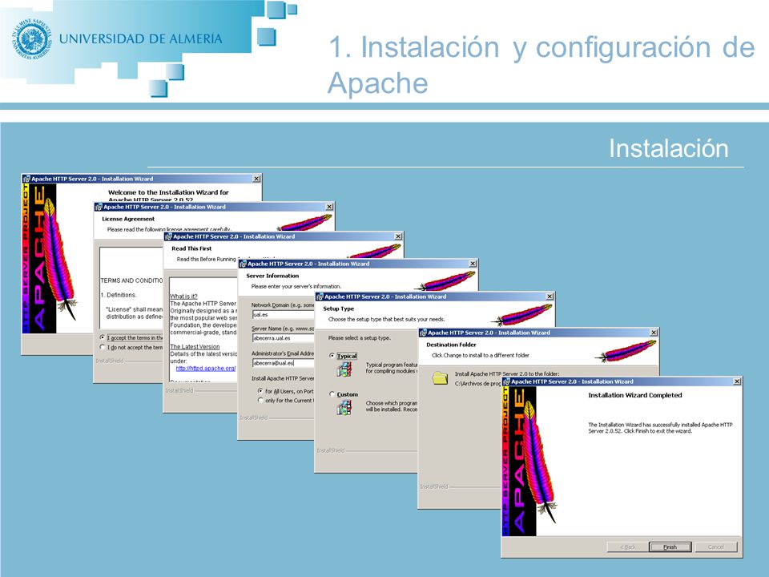Viewport: 769px width, 577px height.
Task: Close the Server Information wizard window
Action: tap(473, 264)
